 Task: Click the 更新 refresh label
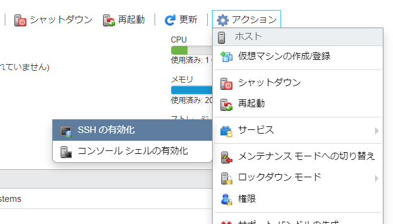[188, 20]
